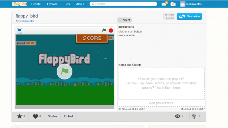Edit the project title flappy bird
Viewport: 228px width, 128px height.
coord(27,16)
